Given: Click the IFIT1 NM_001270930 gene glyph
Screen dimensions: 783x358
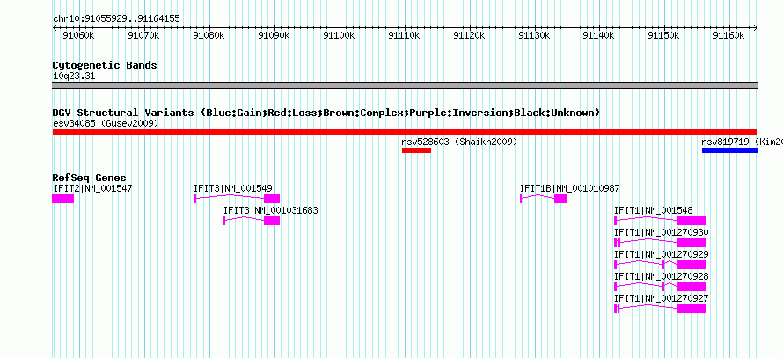Looking at the screenshot, I should (x=660, y=243).
